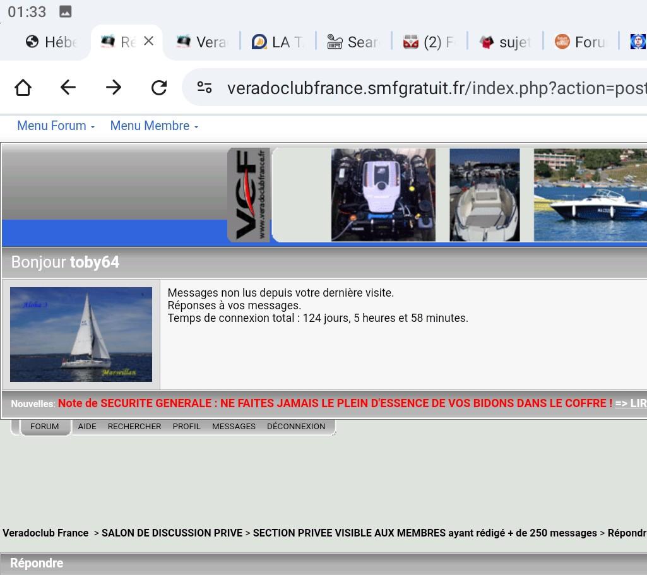Open 'Veradoclub France' breadcrumb link
This screenshot has width=647, height=575.
click(x=45, y=533)
